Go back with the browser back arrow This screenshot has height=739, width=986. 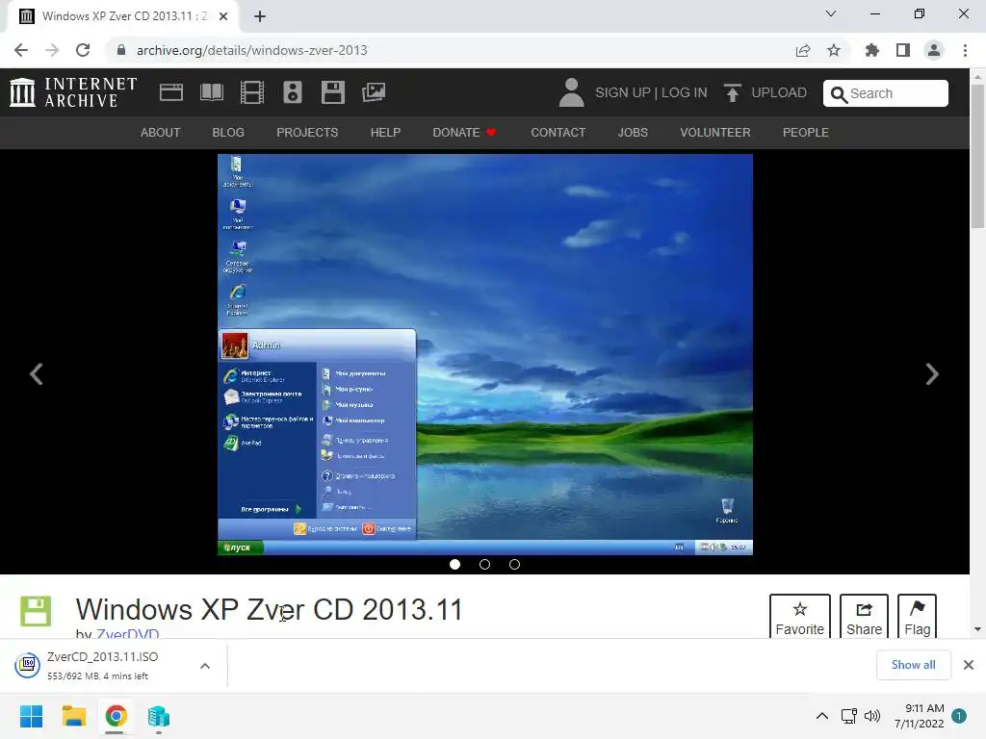pos(21,50)
